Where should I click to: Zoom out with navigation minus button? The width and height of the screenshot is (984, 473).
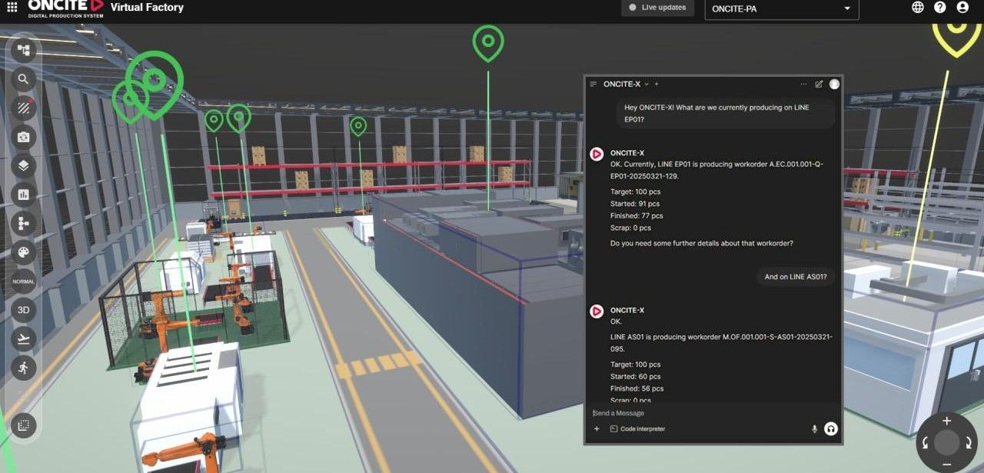pos(946,465)
